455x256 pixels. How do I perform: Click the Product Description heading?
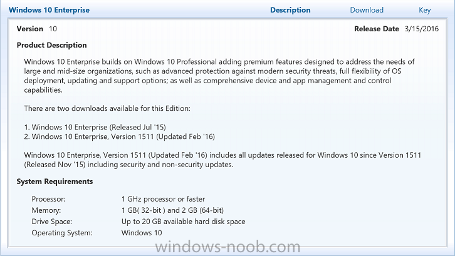pyautogui.click(x=51, y=45)
